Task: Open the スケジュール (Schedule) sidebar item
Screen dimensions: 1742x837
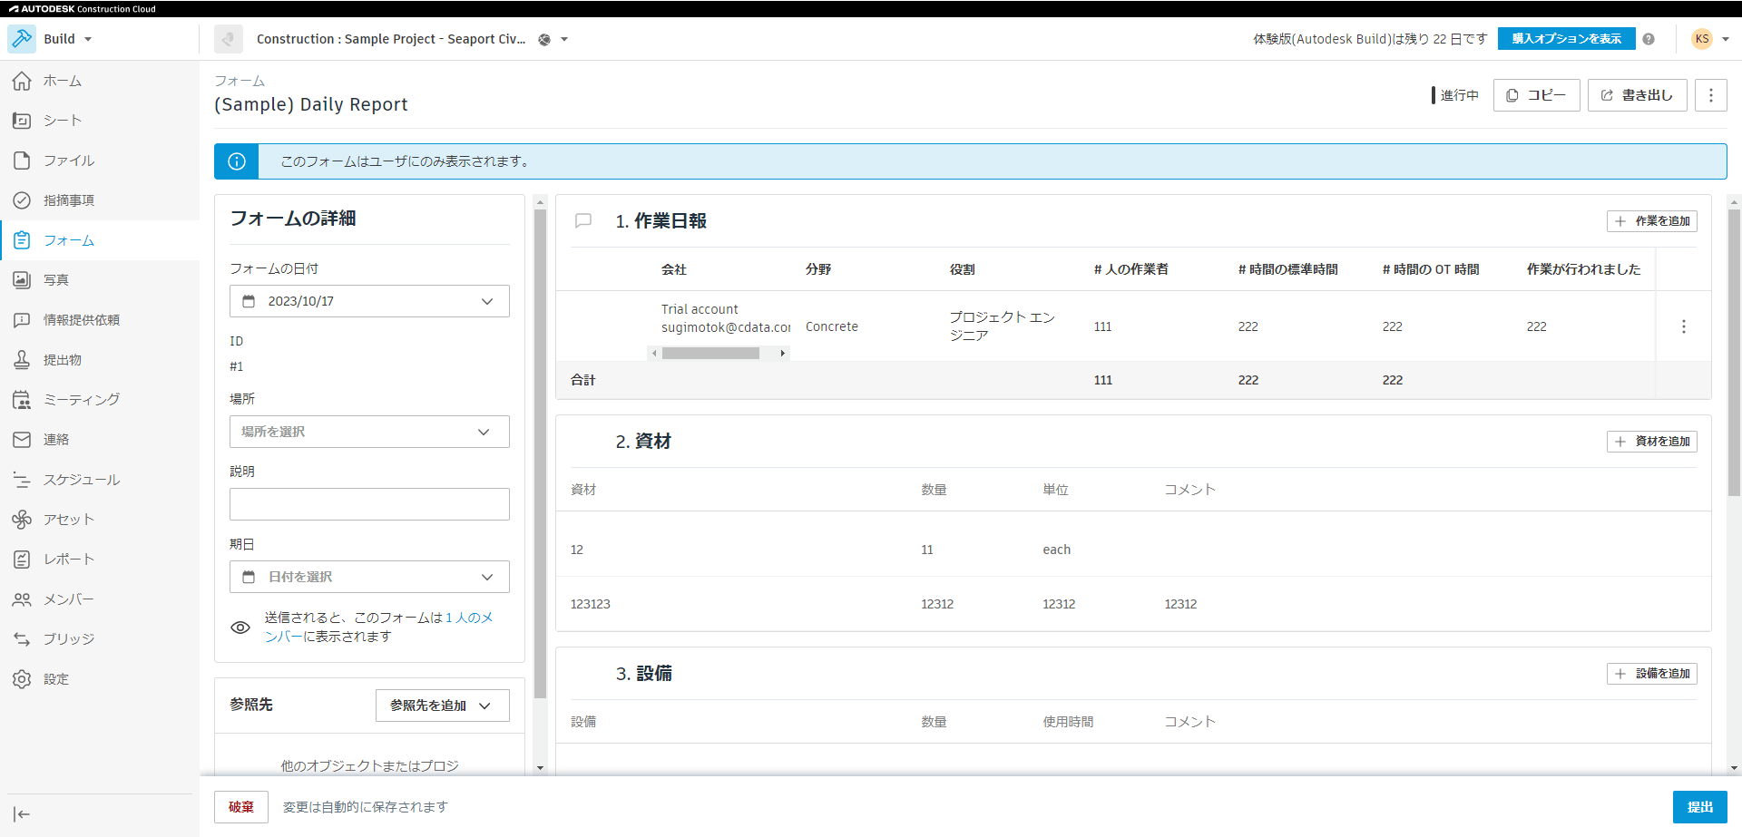Action: pos(100,480)
